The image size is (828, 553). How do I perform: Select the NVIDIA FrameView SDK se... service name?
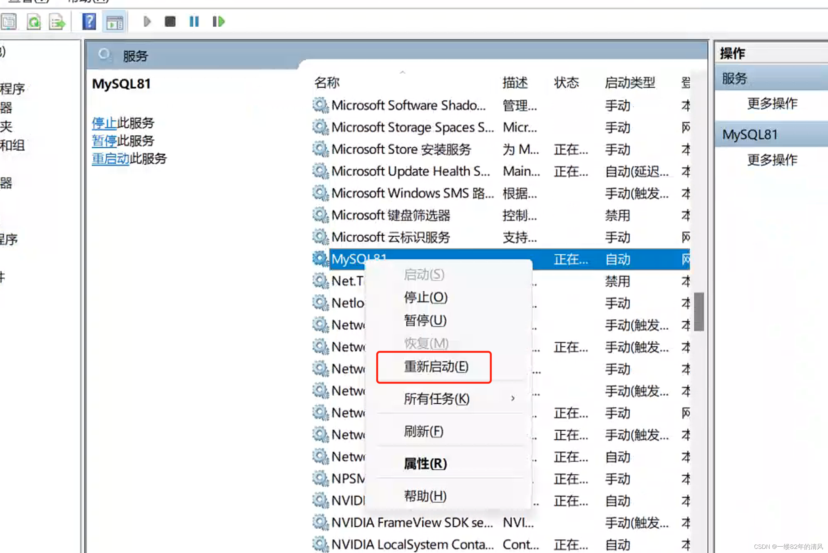(412, 522)
